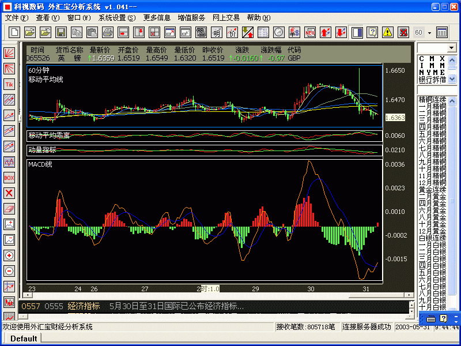The height and width of the screenshot is (346, 461).
Task: Click the add-chart plus picture icon
Action: (9, 224)
